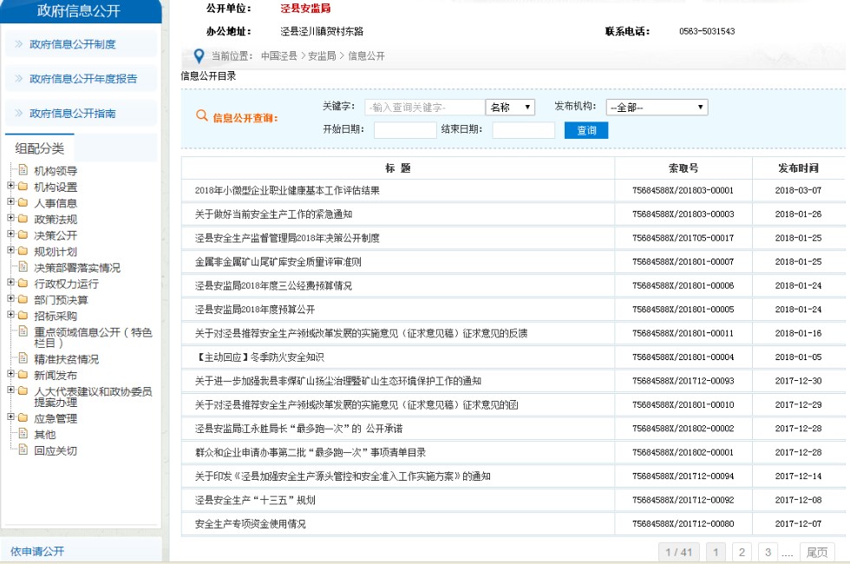The height and width of the screenshot is (564, 850).
Task: Open 金属非金属矿山尾矿库安全质量评审准则
Action: point(278,262)
